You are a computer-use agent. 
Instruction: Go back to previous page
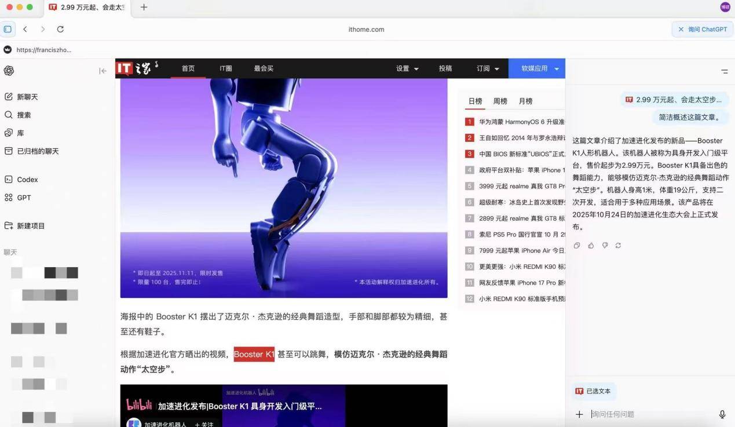[x=25, y=29]
